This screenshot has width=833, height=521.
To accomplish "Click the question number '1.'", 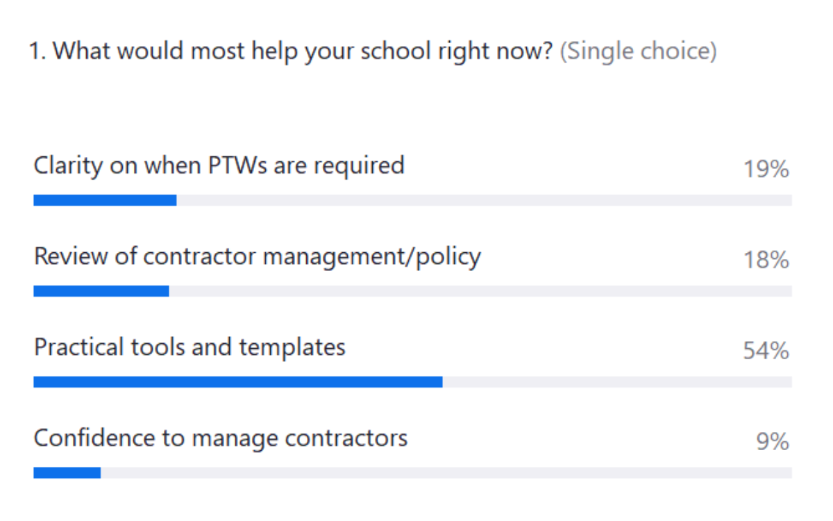I will [x=37, y=51].
